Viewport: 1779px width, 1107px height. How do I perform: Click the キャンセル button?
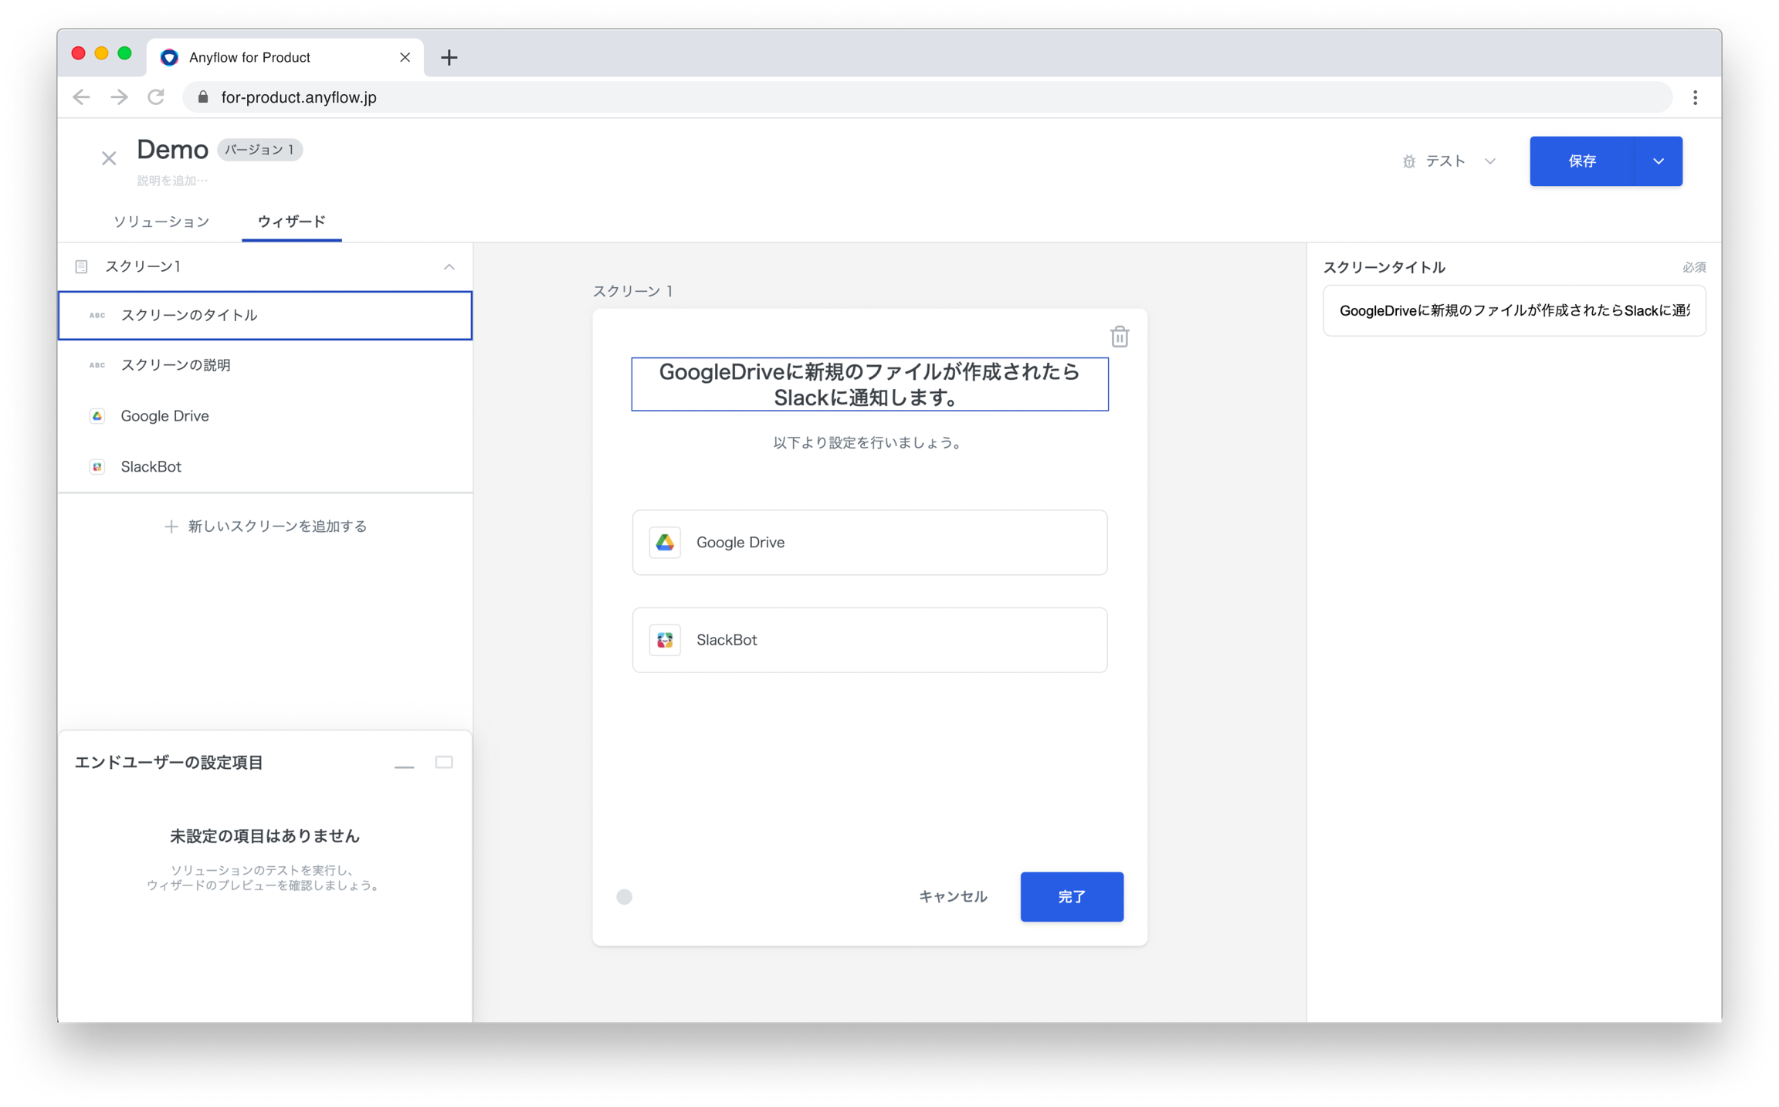(x=953, y=896)
